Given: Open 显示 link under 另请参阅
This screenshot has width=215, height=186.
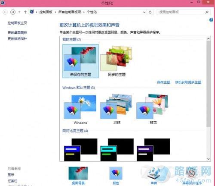Looking at the screenshot, I should (x=11, y=175).
